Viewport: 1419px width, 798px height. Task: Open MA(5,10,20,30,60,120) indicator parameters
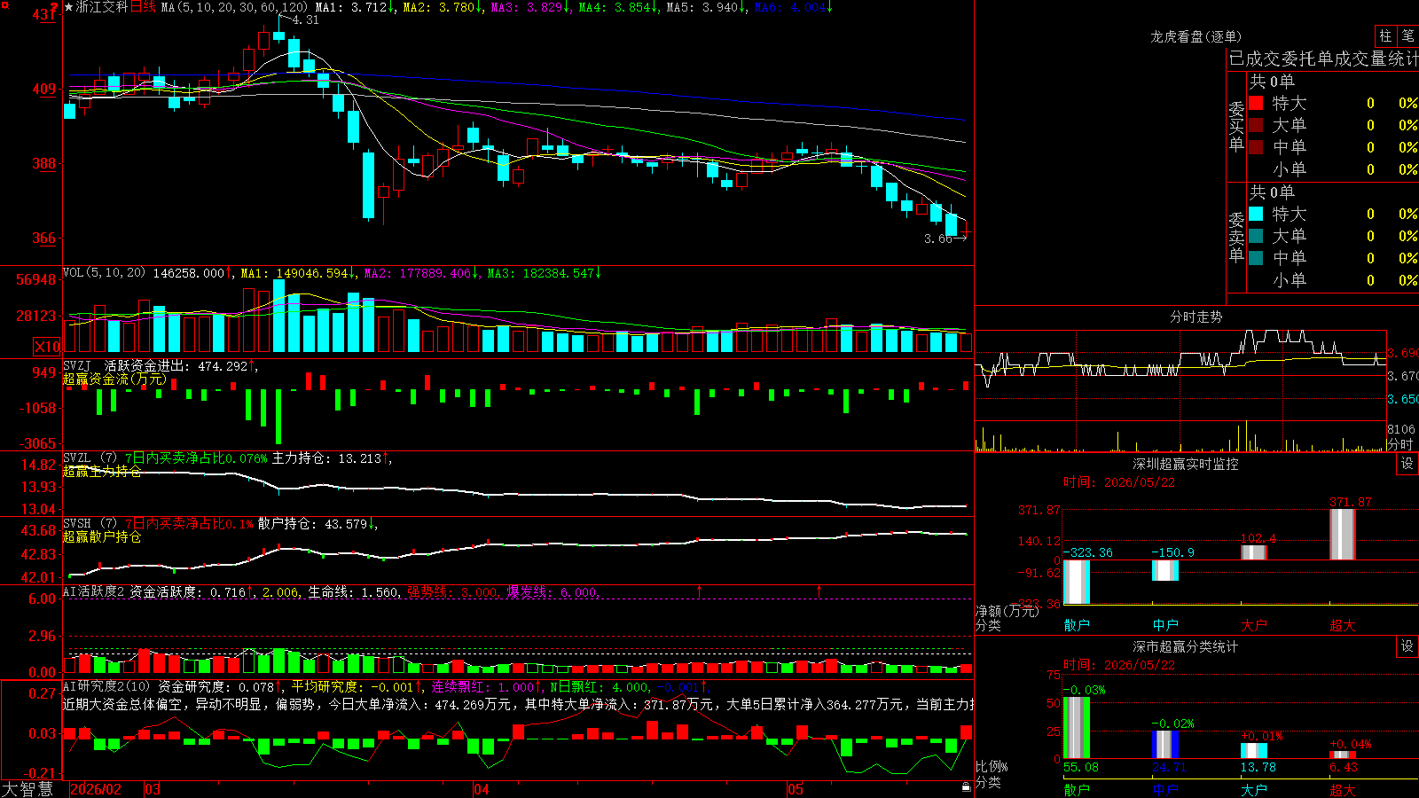234,7
